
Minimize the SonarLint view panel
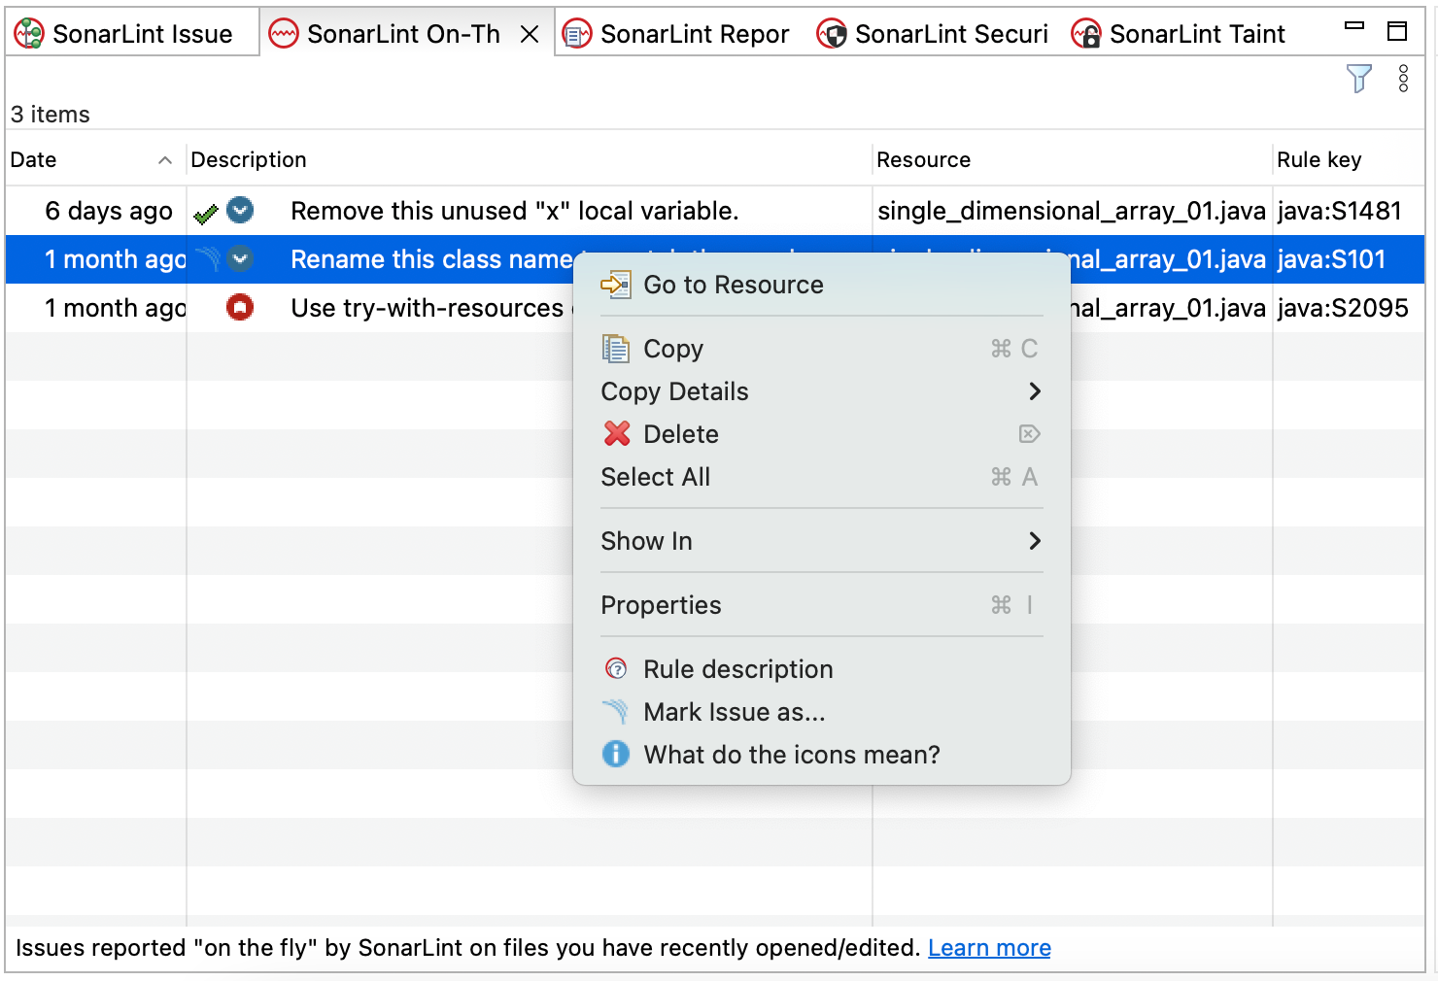tap(1354, 26)
